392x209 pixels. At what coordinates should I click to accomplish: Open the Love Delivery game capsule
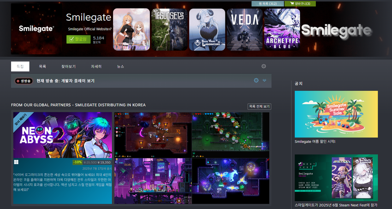coord(131,29)
